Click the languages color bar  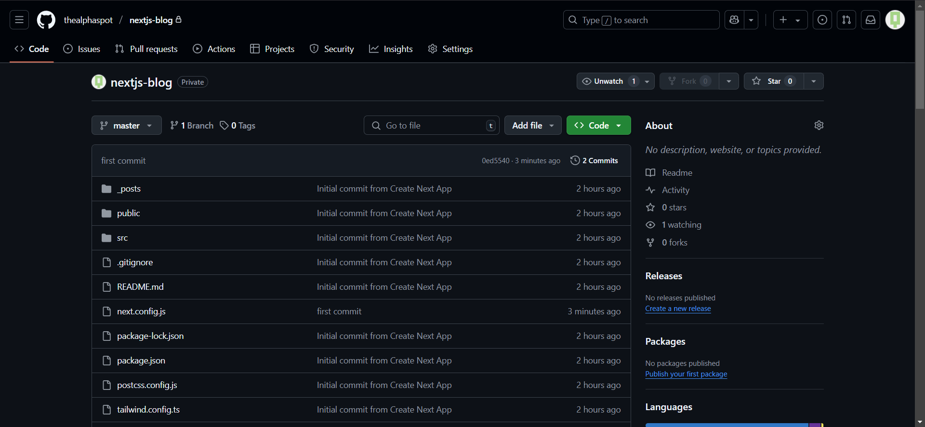[734, 425]
